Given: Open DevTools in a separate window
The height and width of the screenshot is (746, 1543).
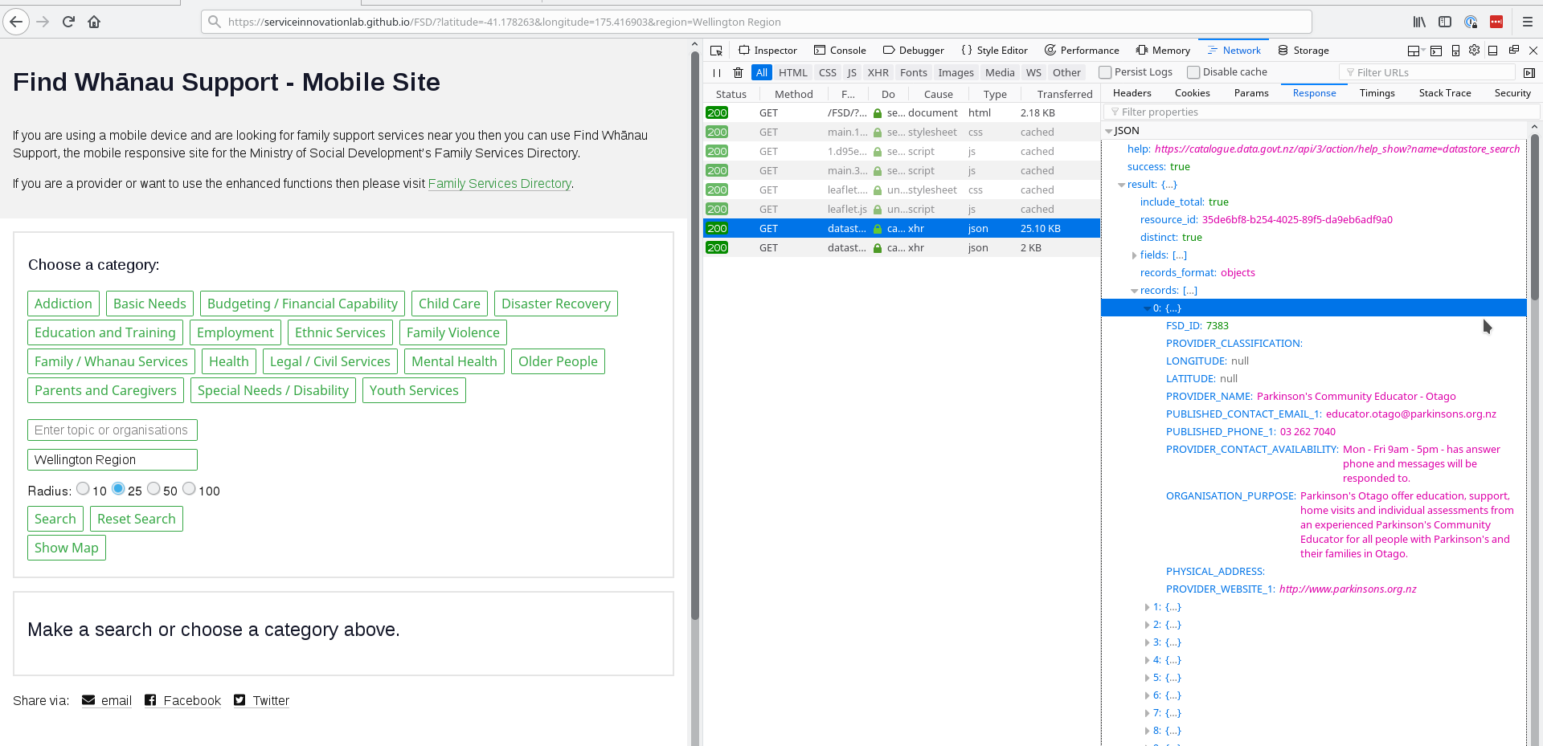Looking at the screenshot, I should (x=1513, y=50).
